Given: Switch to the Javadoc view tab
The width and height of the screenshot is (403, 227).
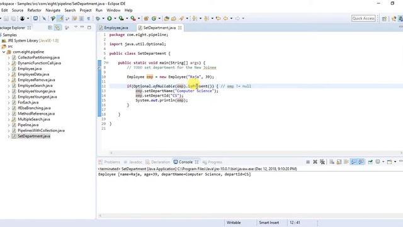Looking at the screenshot, I should click(133, 162).
